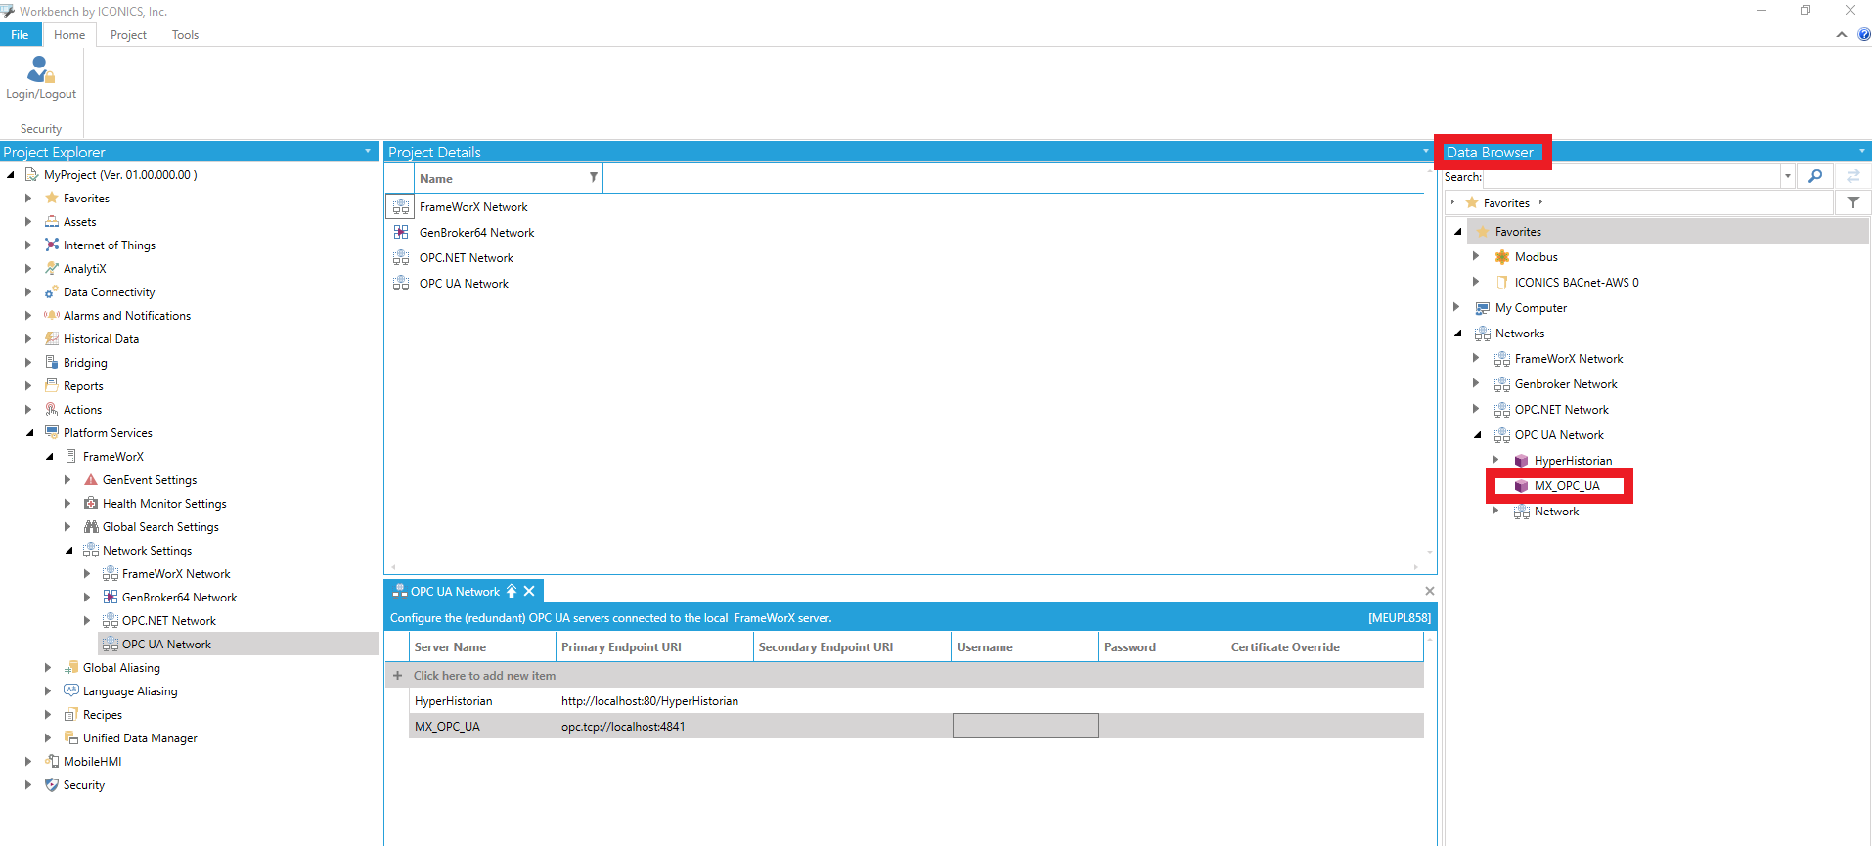The width and height of the screenshot is (1872, 846).
Task: Open the Tools ribbon tab
Action: 185,35
